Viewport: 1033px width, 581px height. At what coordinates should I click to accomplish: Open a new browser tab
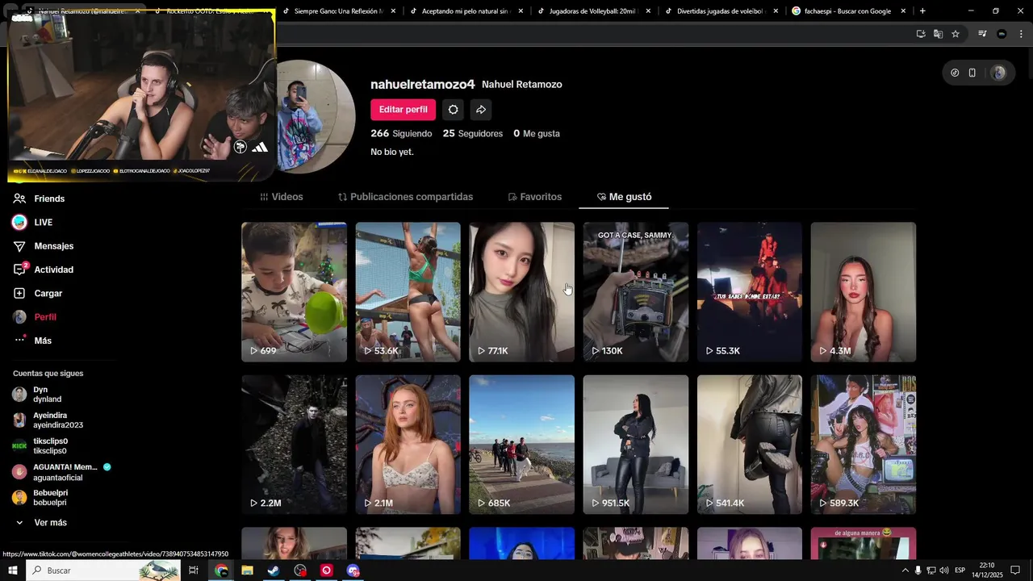[x=922, y=11]
